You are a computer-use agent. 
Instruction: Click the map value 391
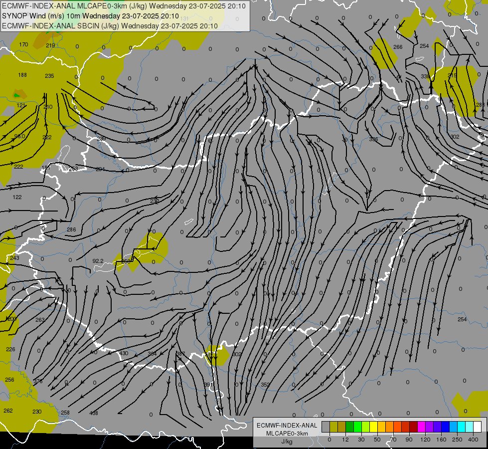tap(208, 385)
